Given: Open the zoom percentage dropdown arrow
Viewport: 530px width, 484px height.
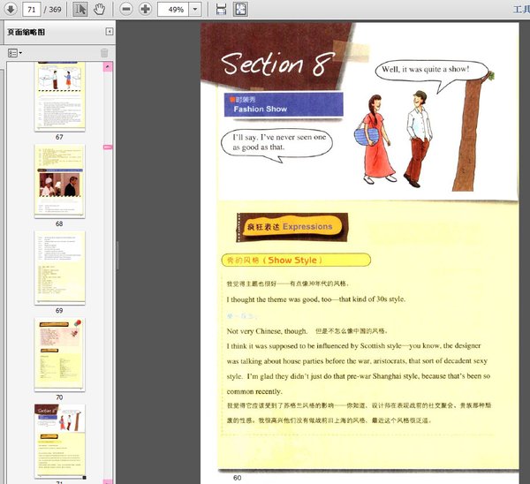Looking at the screenshot, I should pos(194,10).
